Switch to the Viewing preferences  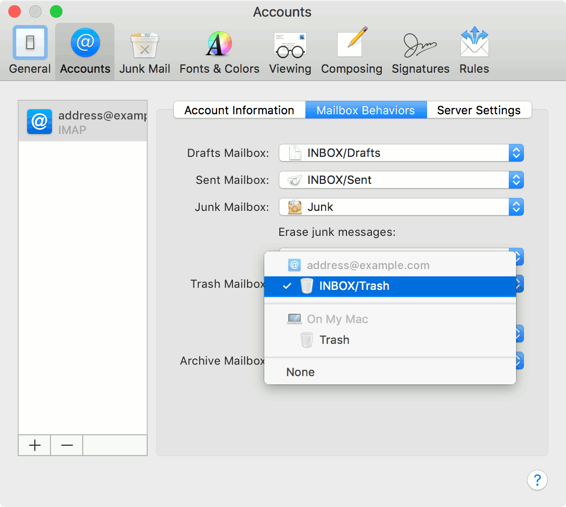point(290,50)
